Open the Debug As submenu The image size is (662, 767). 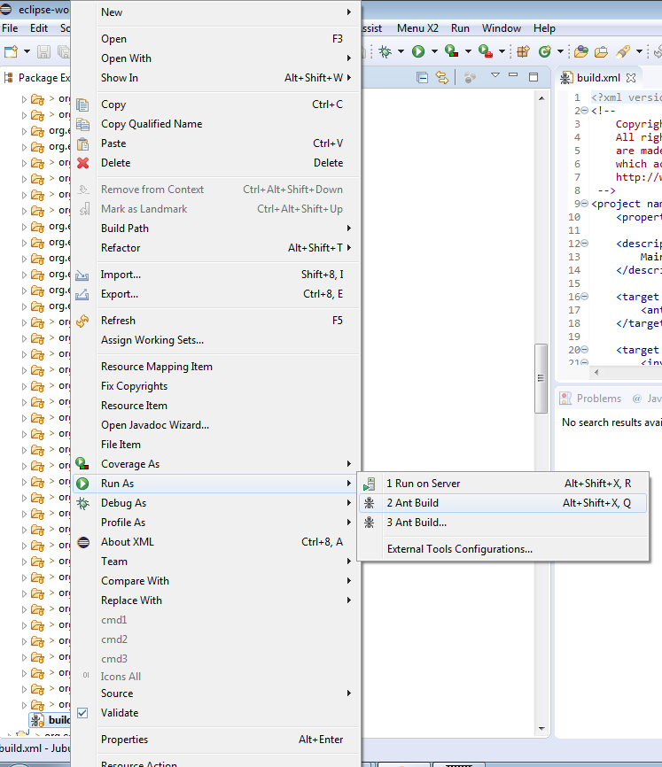coord(215,503)
